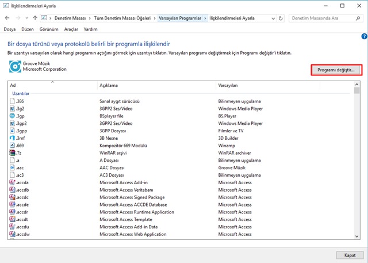This screenshot has width=368, height=263.
Task: Go to Varsayılan Programlar breadcrumb
Action: tap(180, 18)
